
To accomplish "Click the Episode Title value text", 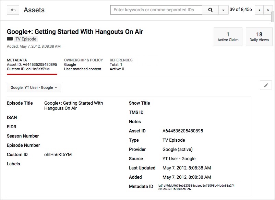I will pos(73,106).
